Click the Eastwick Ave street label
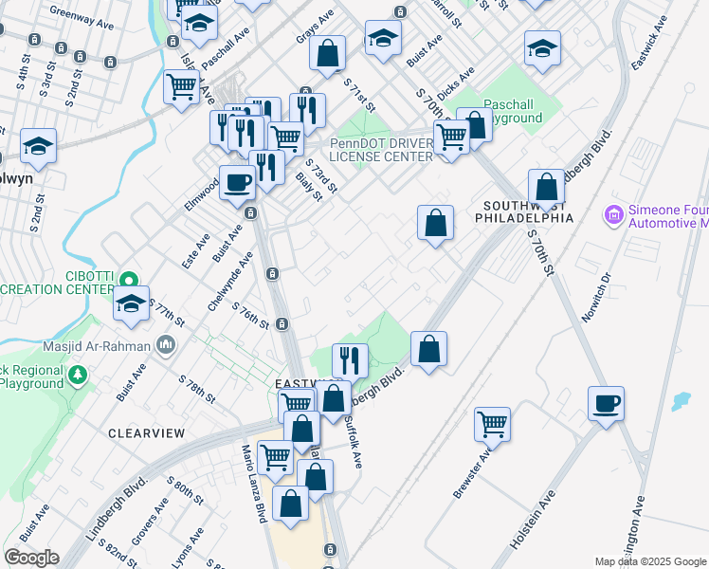The width and height of the screenshot is (709, 569). click(650, 43)
